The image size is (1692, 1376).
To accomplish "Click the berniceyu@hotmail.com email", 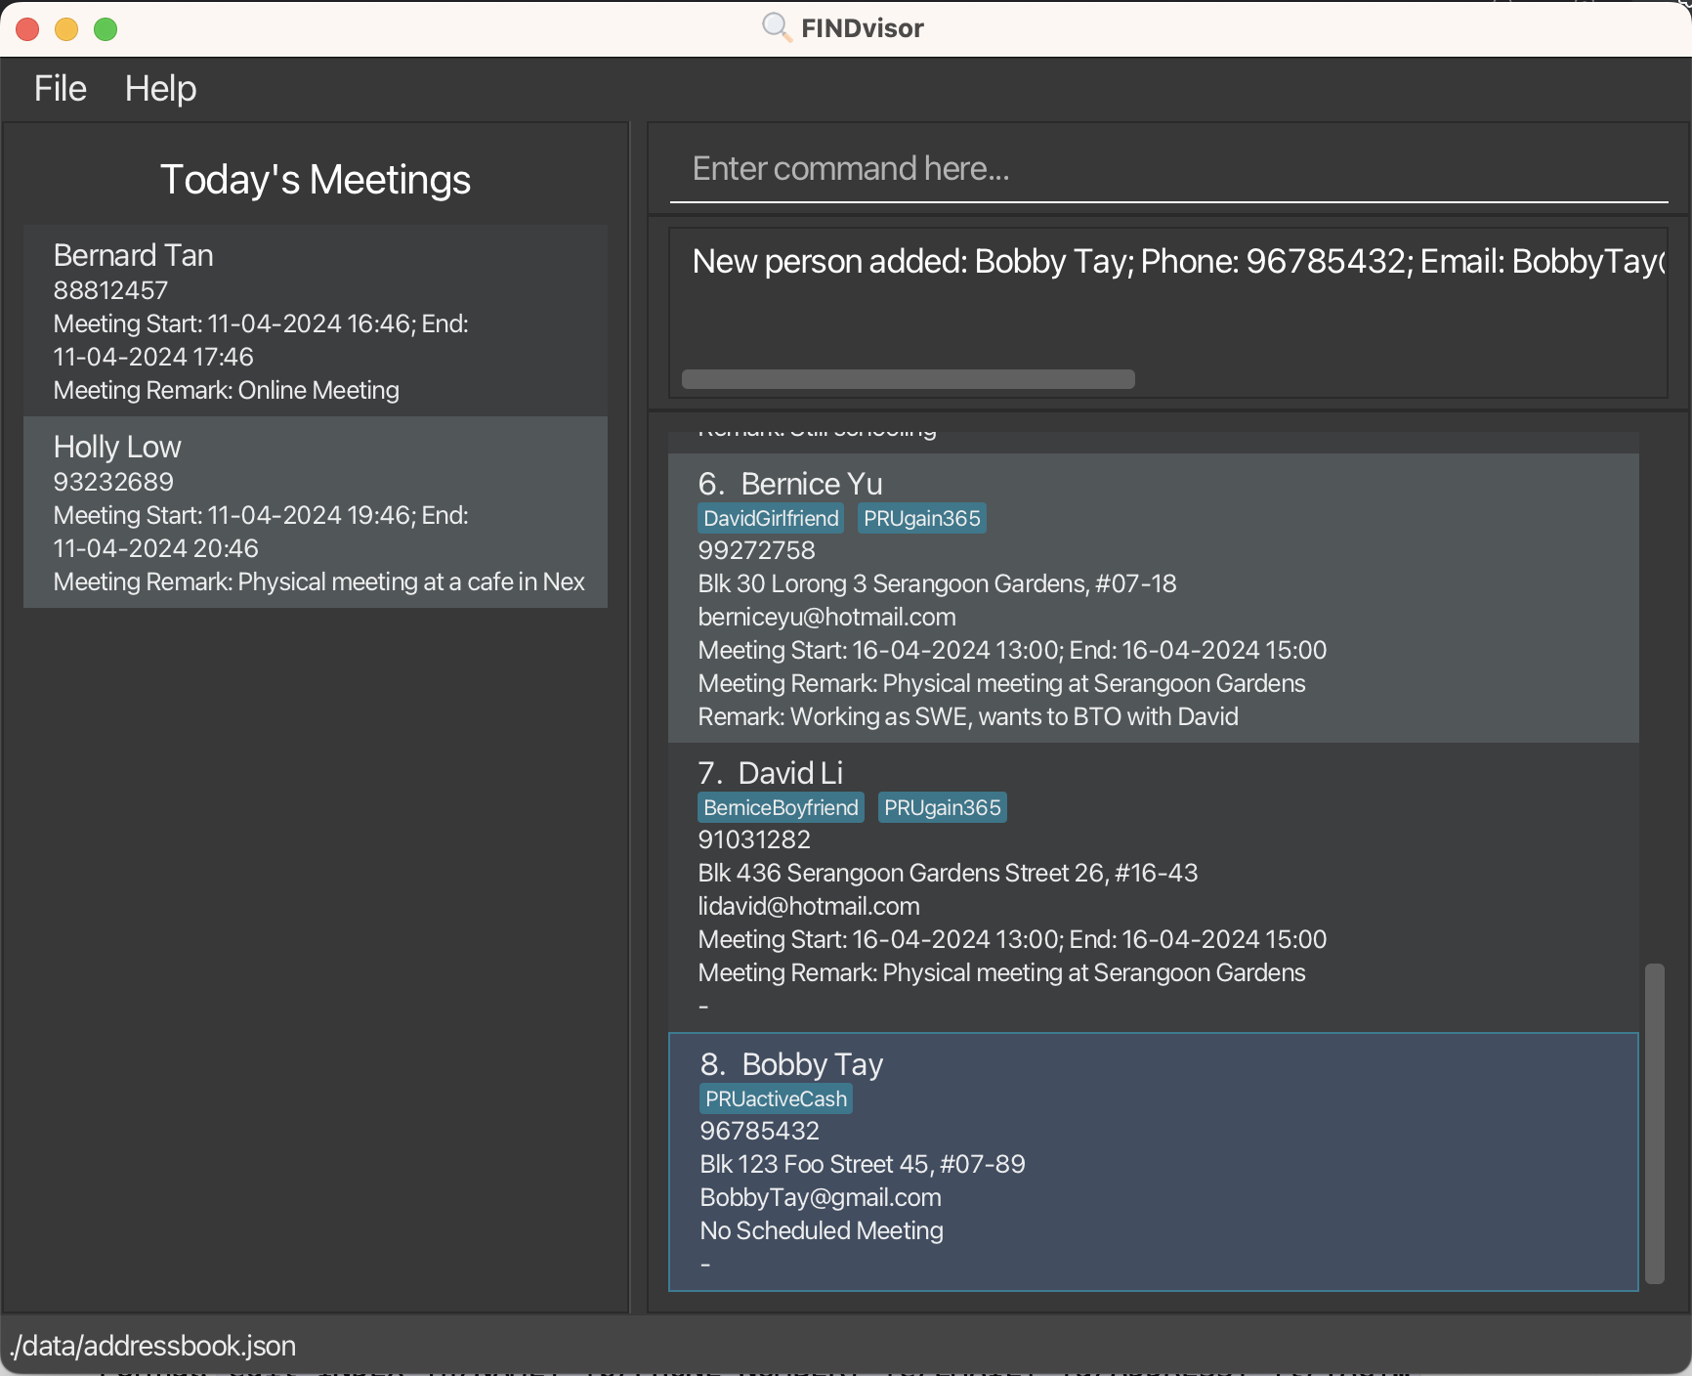I will (x=826, y=617).
